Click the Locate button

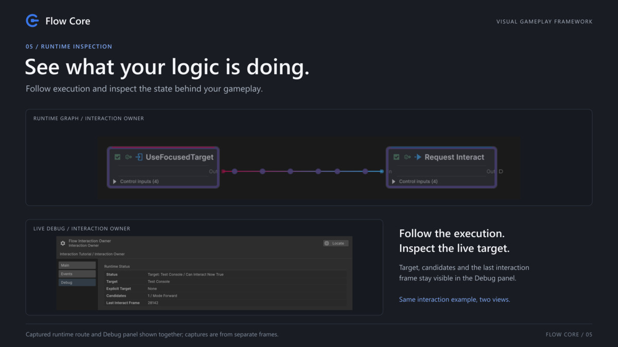click(x=336, y=243)
